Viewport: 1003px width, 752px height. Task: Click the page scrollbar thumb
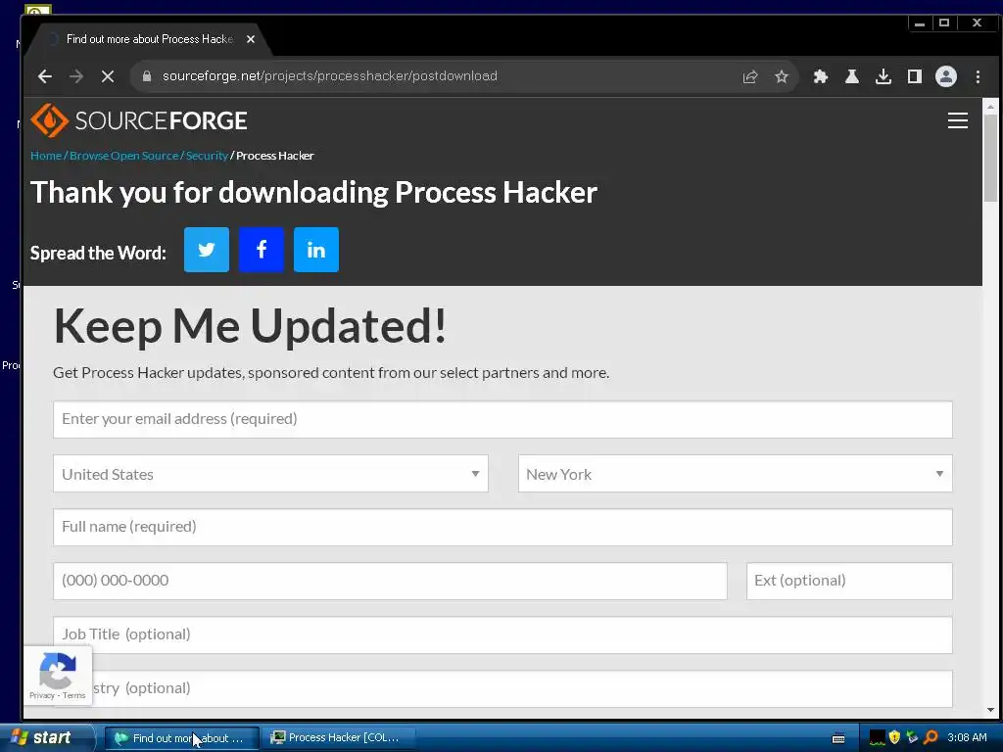990,158
